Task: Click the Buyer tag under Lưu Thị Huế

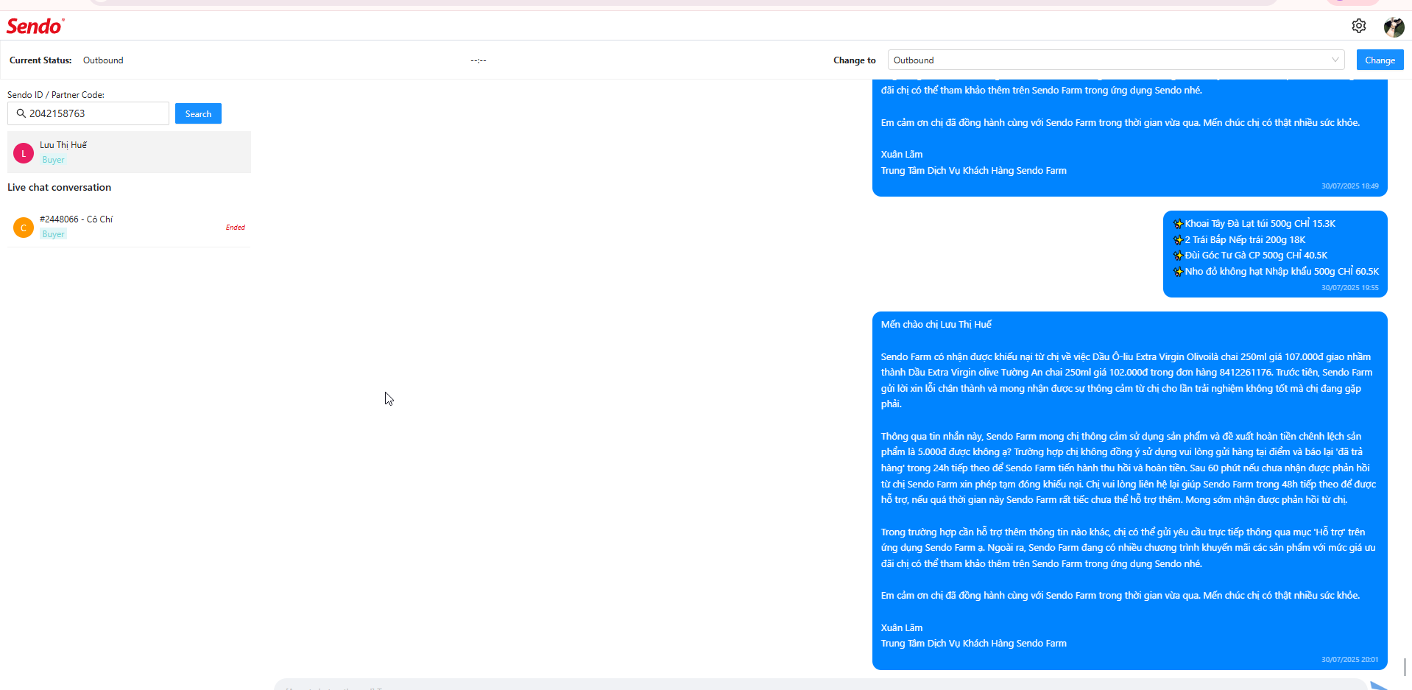Action: point(53,160)
